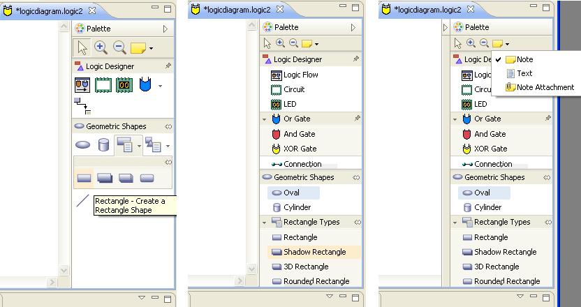Open the arrow beside the large blue Or gate icon
Viewport: 581px width, 307px height.
[x=160, y=86]
